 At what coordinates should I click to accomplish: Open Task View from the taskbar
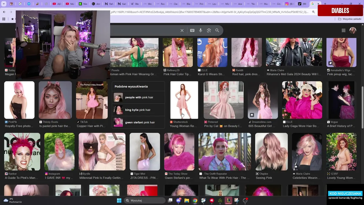click(170, 200)
